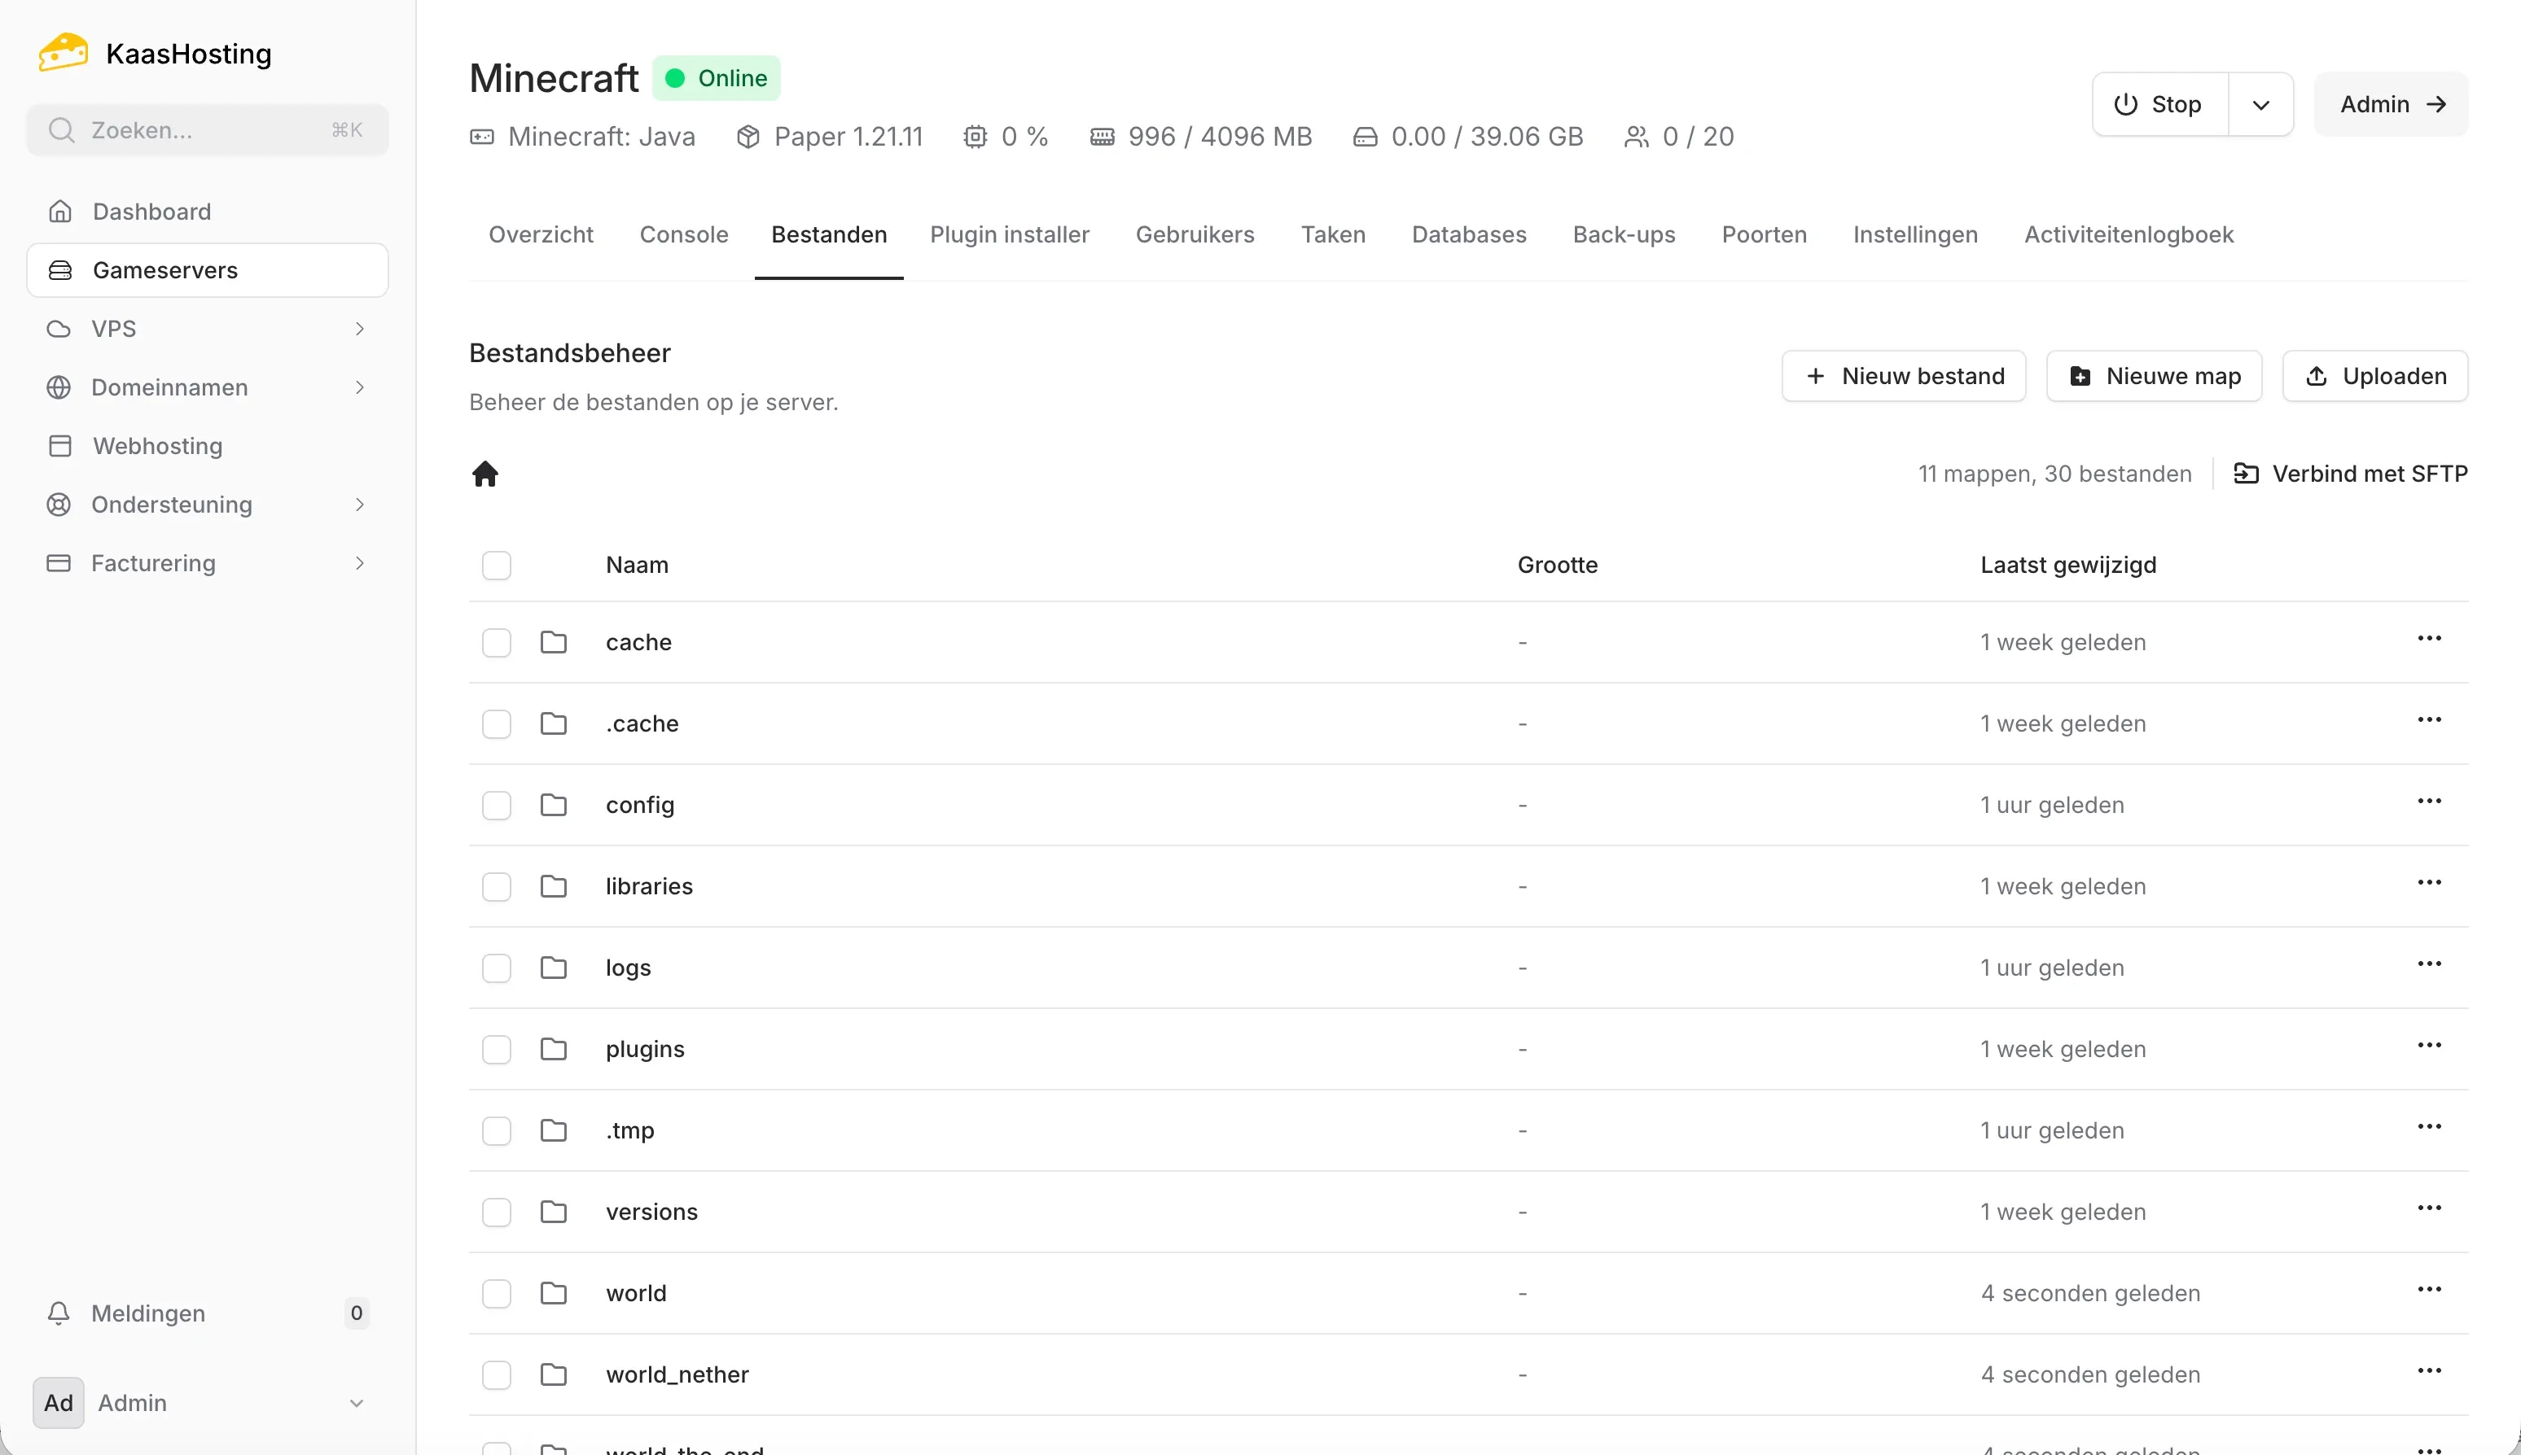Open the three-dot menu for the plugins folder

[x=2429, y=1046]
